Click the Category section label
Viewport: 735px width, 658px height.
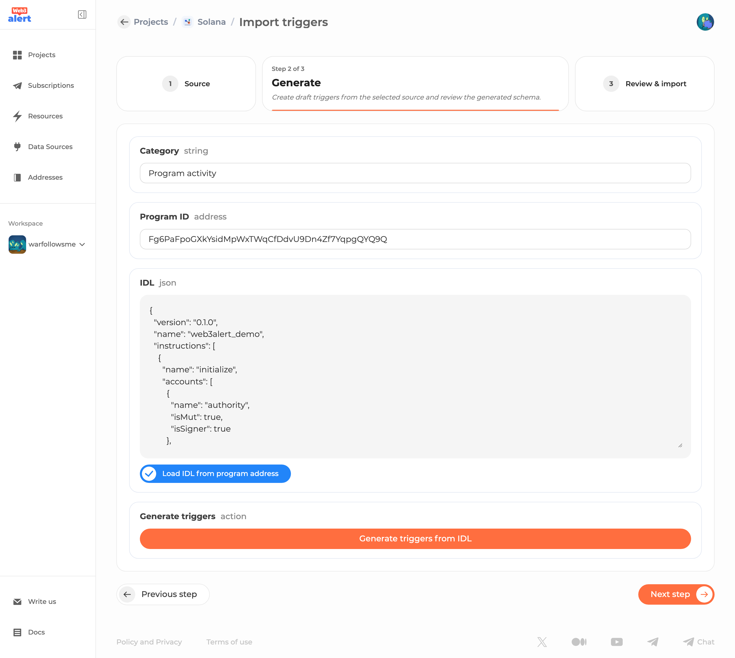159,151
